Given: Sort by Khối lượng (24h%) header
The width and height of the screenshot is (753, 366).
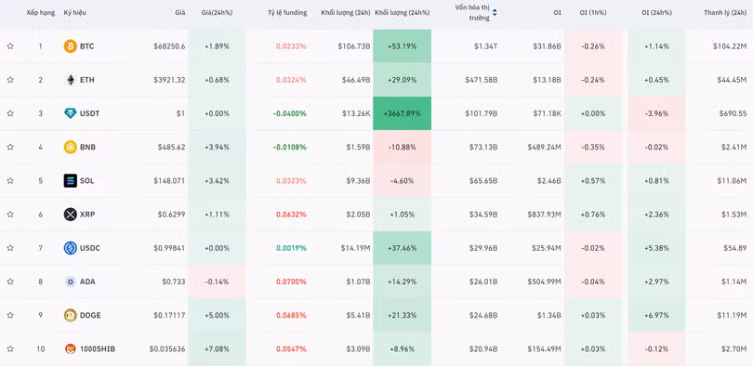Looking at the screenshot, I should tap(403, 13).
